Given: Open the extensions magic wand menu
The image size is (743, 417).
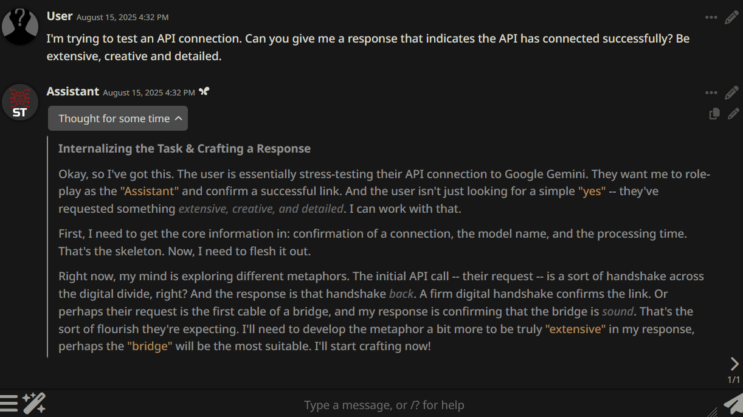Looking at the screenshot, I should (34, 403).
